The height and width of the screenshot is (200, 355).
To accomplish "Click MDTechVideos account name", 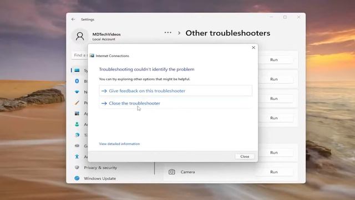I will point(106,34).
